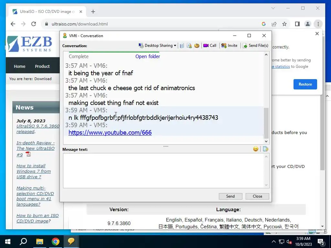Image resolution: width=331 pixels, height=248 pixels.
Task: Open Home in website nav bar
Action: (x=20, y=66)
